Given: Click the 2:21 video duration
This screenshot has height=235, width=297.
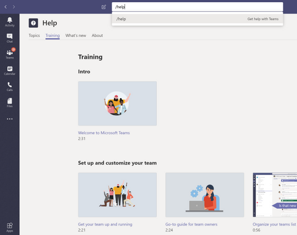Looking at the screenshot, I should point(82,230).
